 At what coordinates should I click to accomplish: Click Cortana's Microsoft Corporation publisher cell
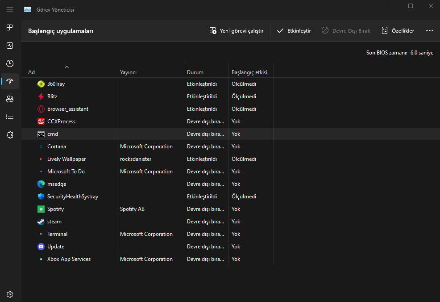146,147
